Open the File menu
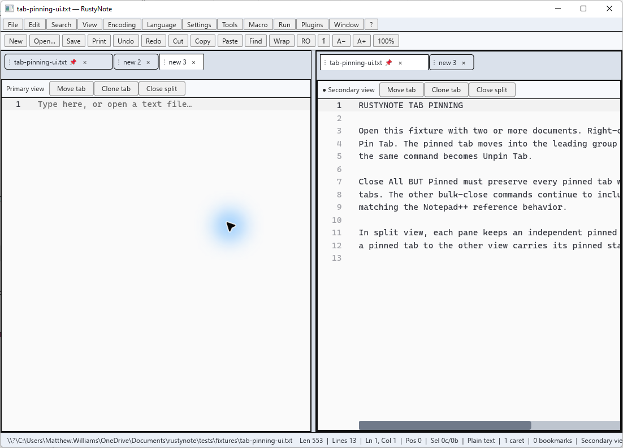 tap(12, 25)
